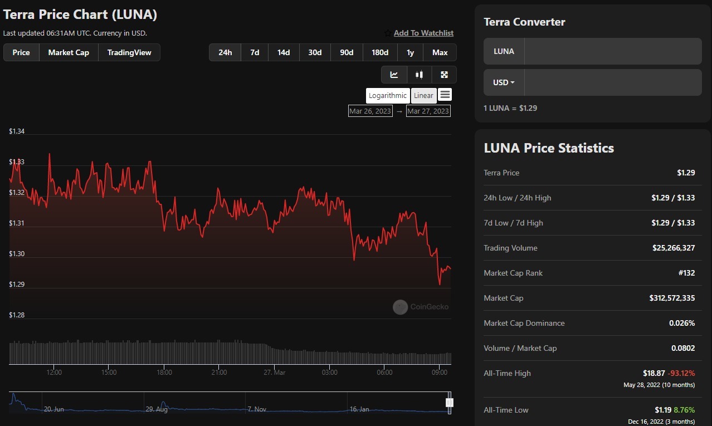Enable the Logarithmic scale
The image size is (712, 426).
(x=387, y=95)
